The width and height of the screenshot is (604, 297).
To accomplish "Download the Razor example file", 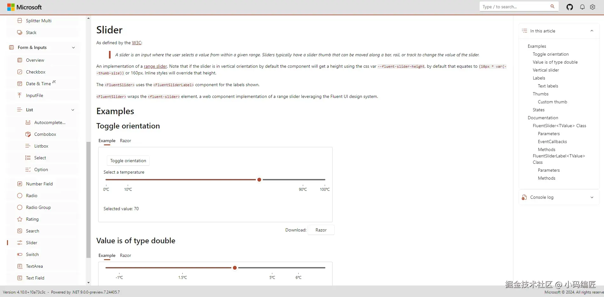I will pos(321,230).
